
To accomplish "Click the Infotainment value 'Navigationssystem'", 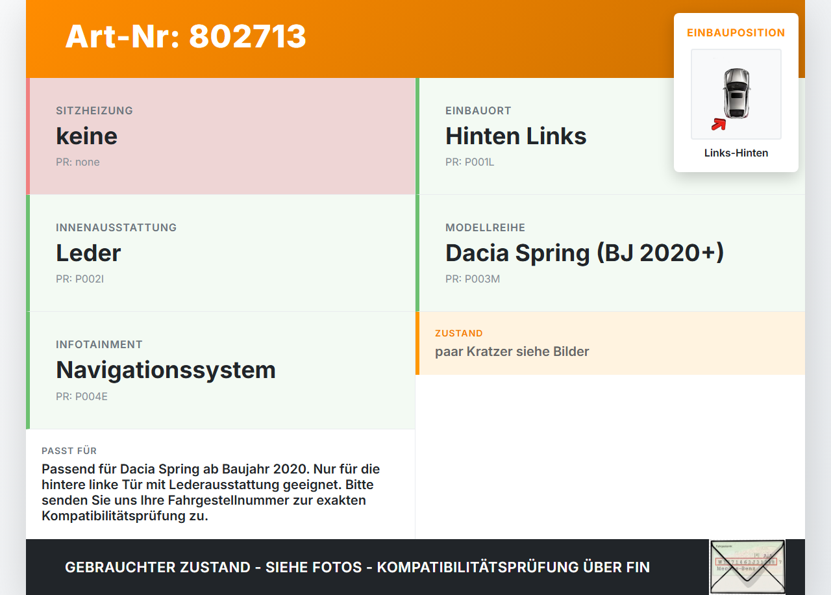I will [166, 370].
